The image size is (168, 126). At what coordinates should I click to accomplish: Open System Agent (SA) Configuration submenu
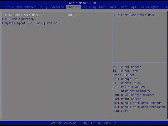pos(31,23)
